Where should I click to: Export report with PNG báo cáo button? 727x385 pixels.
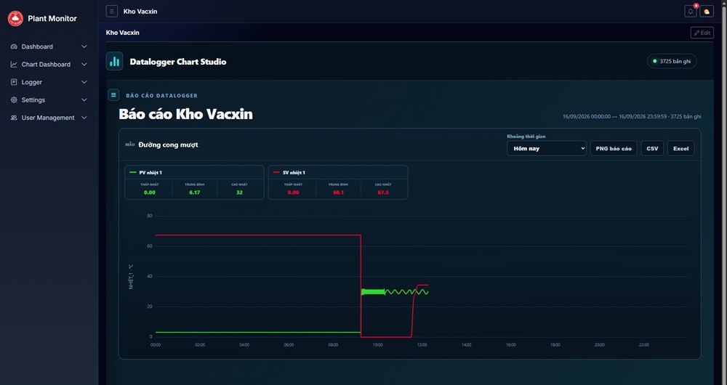tap(614, 148)
